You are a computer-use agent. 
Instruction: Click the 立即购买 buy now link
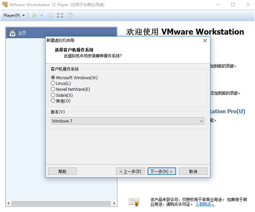205,204
